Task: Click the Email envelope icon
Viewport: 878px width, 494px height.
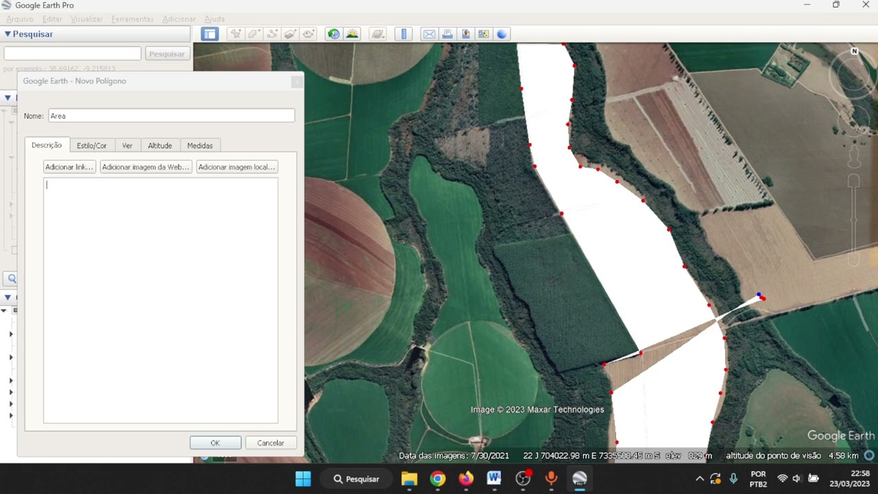Action: point(429,34)
